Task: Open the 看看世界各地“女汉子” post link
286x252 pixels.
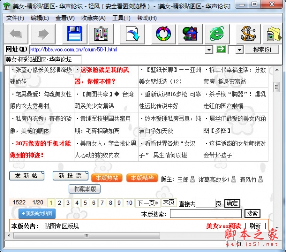Action: (x=168, y=149)
